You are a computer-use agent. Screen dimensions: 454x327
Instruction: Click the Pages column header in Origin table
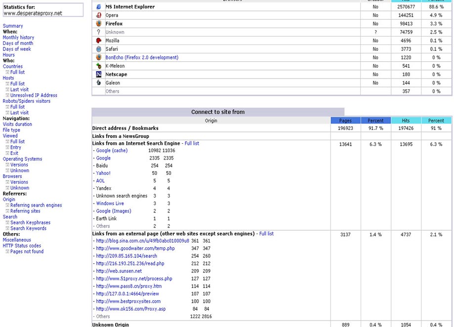345,121
